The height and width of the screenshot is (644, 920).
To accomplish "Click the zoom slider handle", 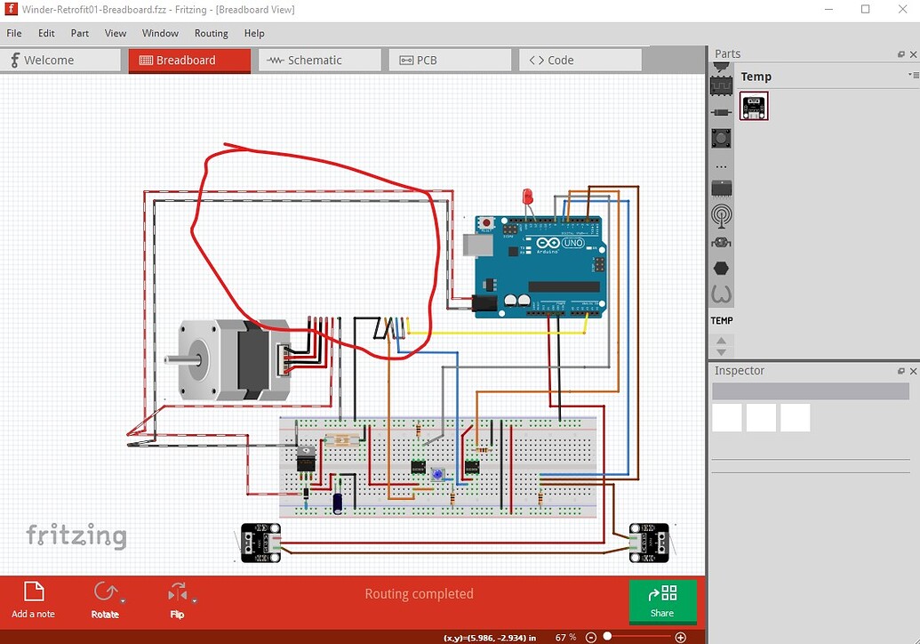I will click(x=608, y=636).
